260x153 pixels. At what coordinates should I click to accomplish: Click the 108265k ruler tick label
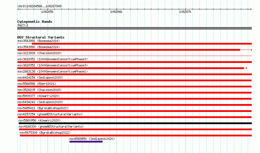(47, 12)
